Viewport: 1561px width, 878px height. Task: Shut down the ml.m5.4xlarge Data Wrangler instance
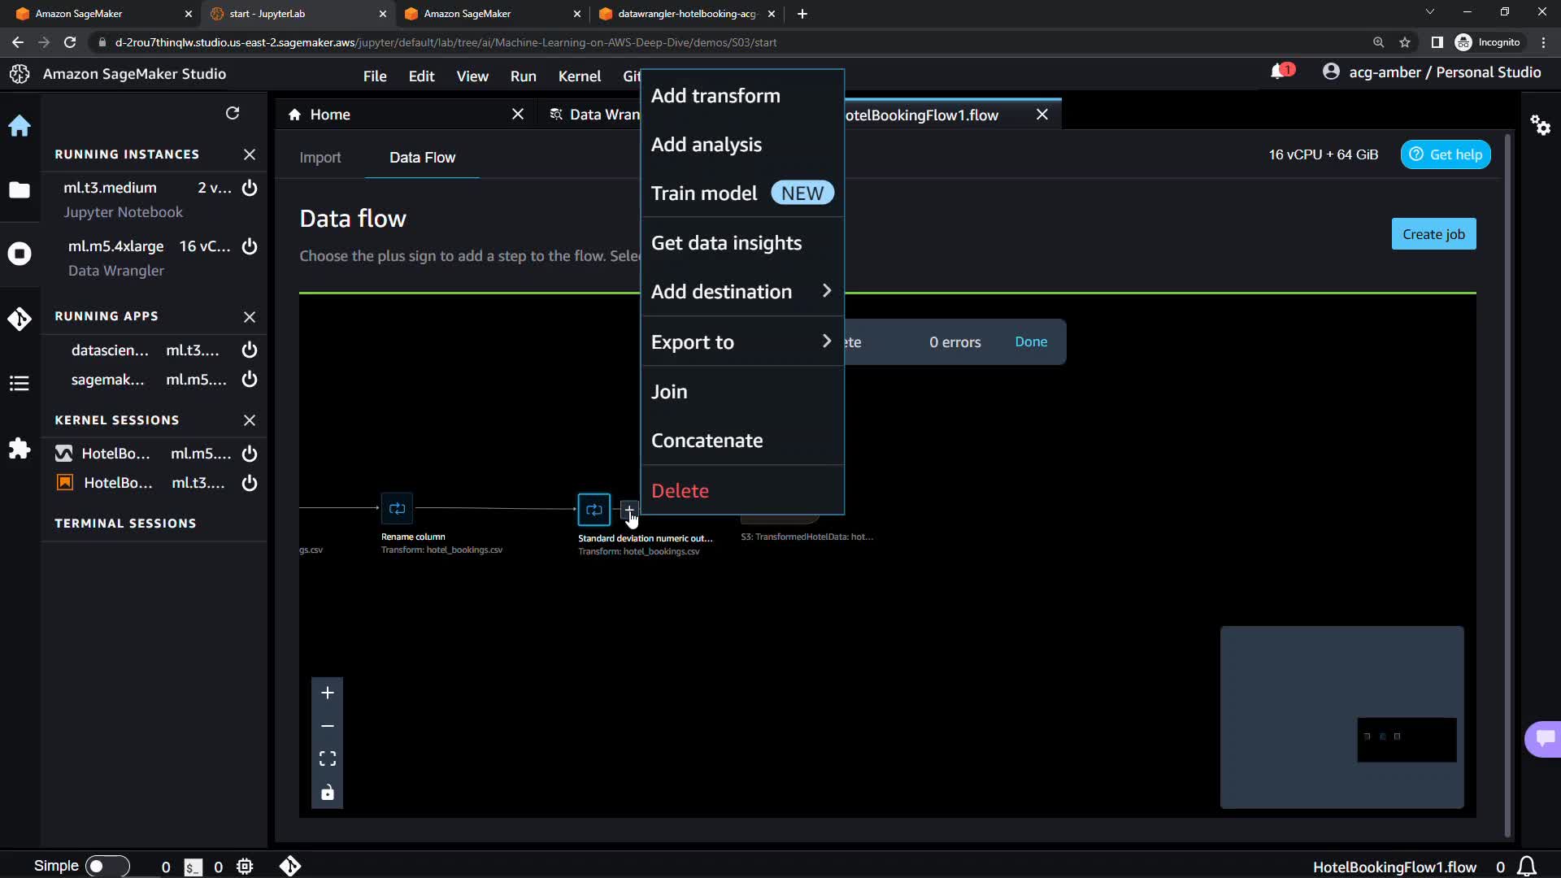click(250, 246)
